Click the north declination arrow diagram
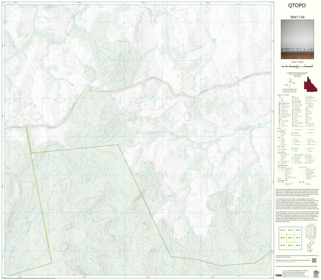 tap(290, 83)
